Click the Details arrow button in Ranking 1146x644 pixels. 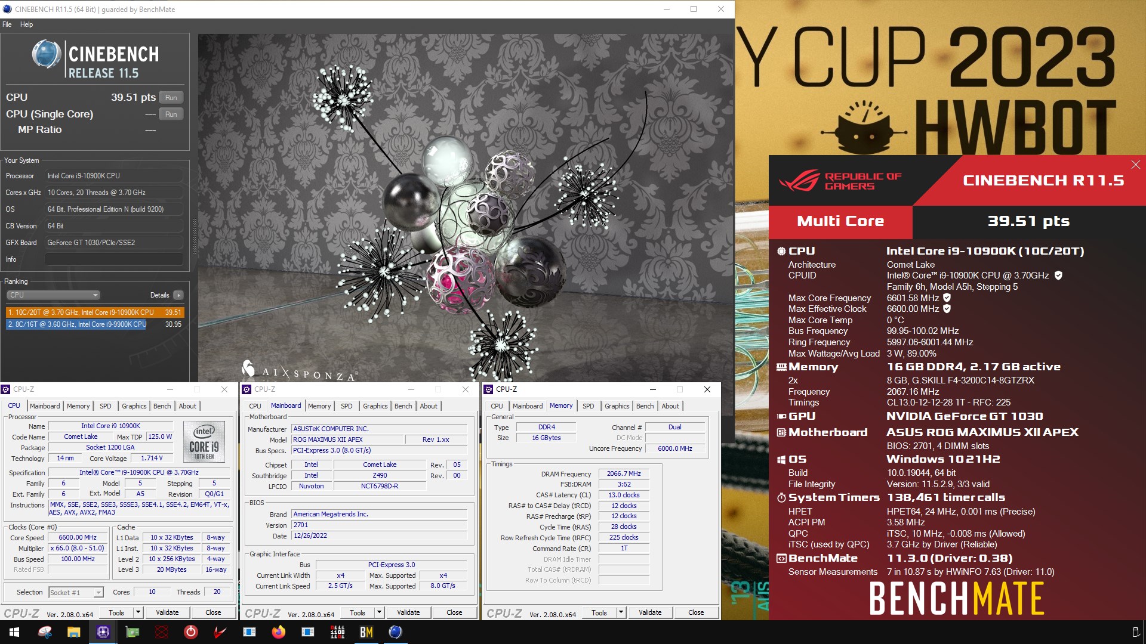click(178, 295)
